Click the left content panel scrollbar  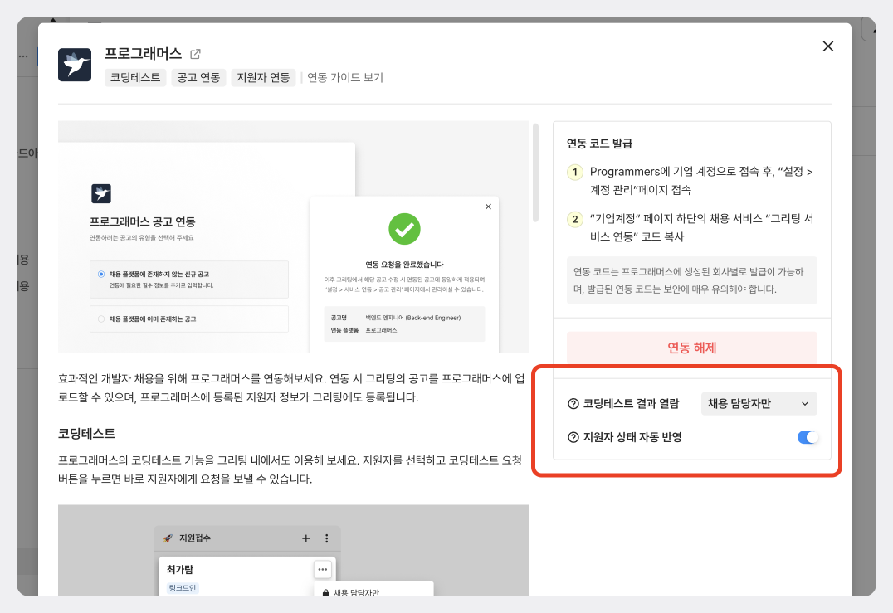tap(535, 173)
